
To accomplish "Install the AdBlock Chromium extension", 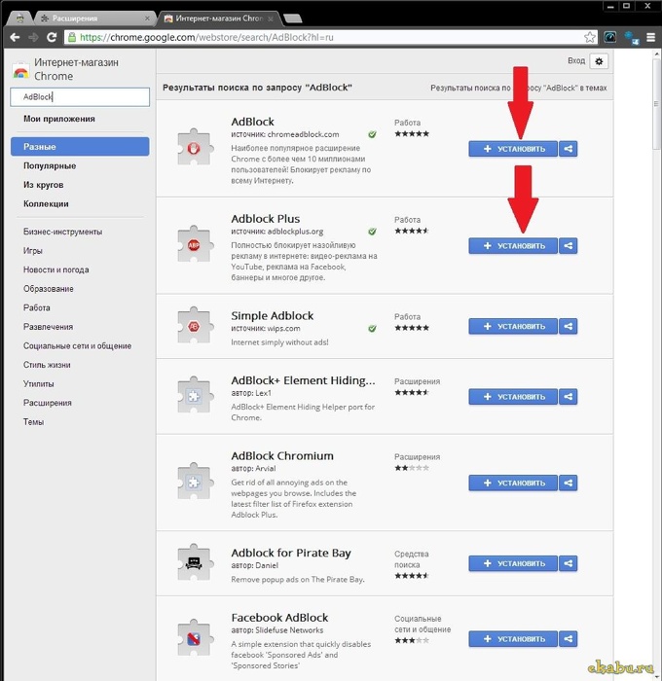I will (x=513, y=483).
